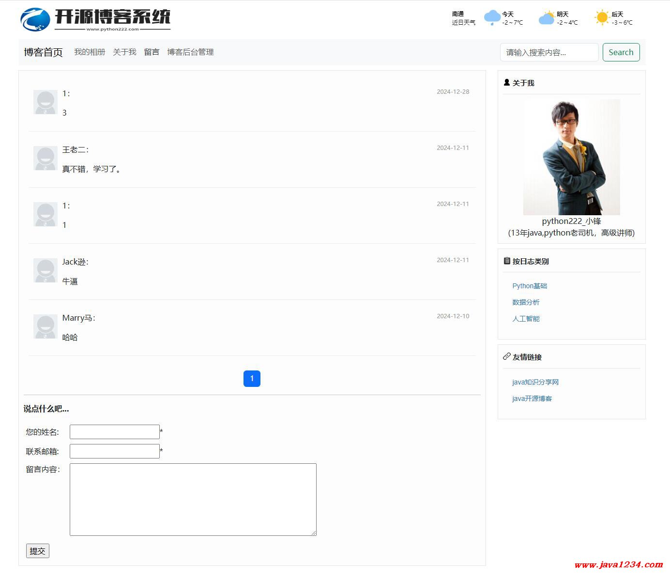670x576 pixels.
Task: Click the date 2024-12-28
Action: click(x=453, y=91)
